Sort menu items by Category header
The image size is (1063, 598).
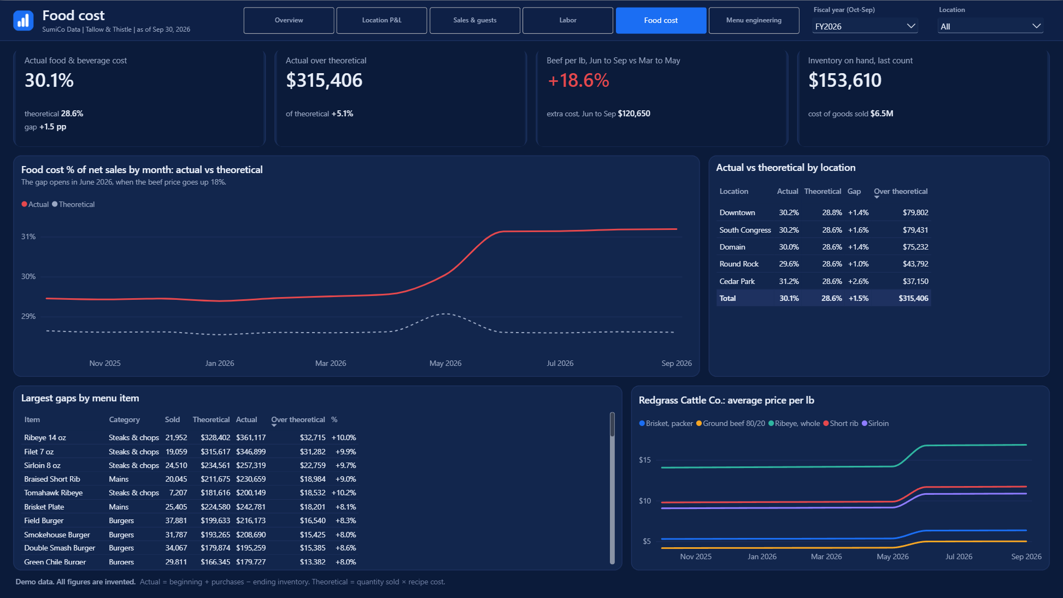coord(124,419)
